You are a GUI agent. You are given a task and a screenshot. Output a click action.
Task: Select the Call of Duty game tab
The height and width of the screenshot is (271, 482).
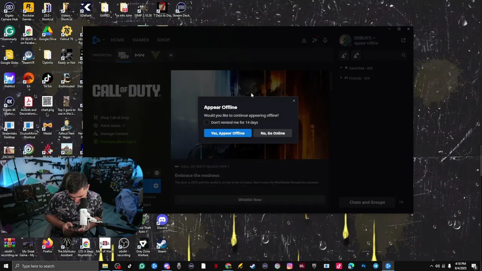[x=123, y=55]
